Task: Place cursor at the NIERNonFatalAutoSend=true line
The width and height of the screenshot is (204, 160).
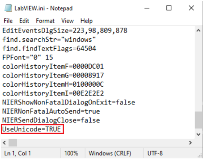Action: tap(51, 111)
